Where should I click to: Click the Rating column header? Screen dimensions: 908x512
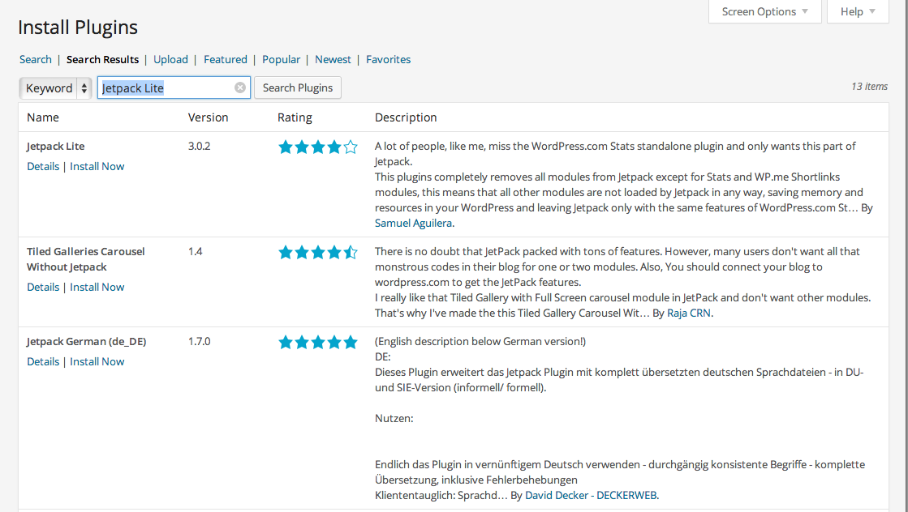tap(295, 118)
